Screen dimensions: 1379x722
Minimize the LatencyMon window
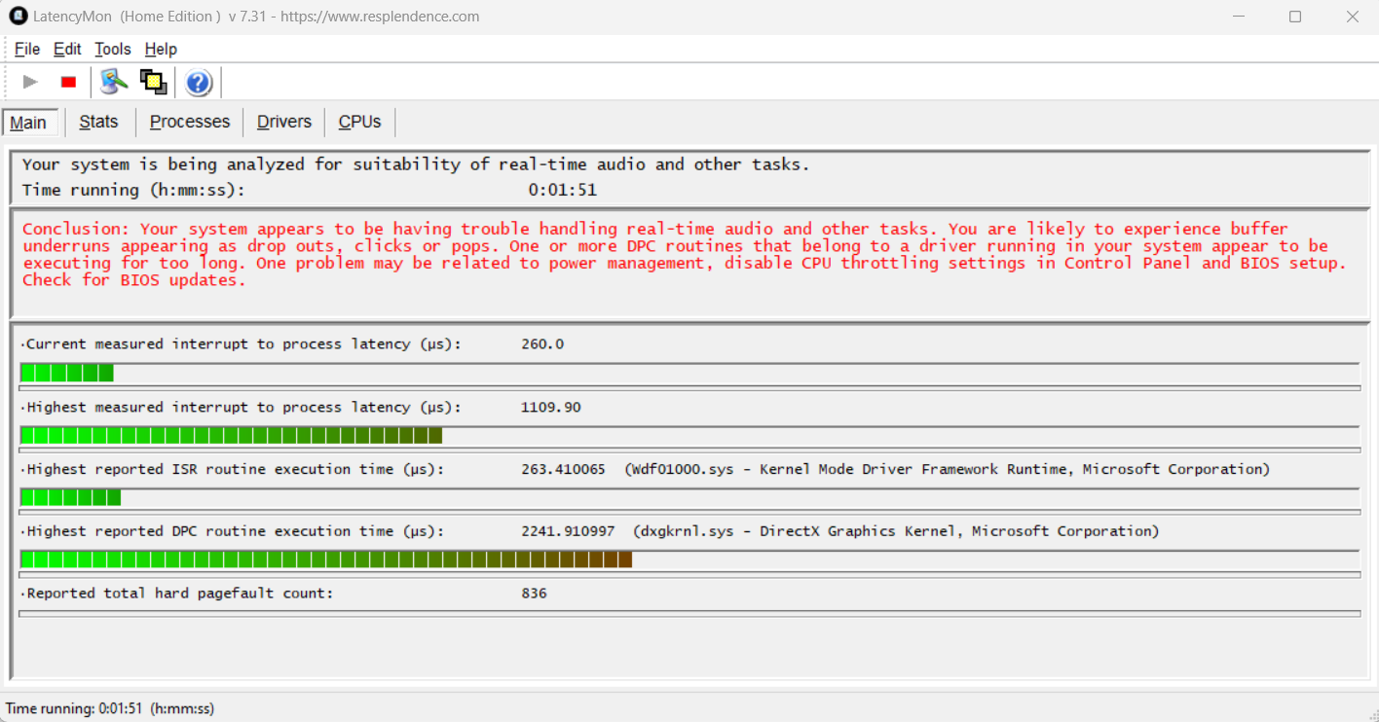(x=1239, y=17)
